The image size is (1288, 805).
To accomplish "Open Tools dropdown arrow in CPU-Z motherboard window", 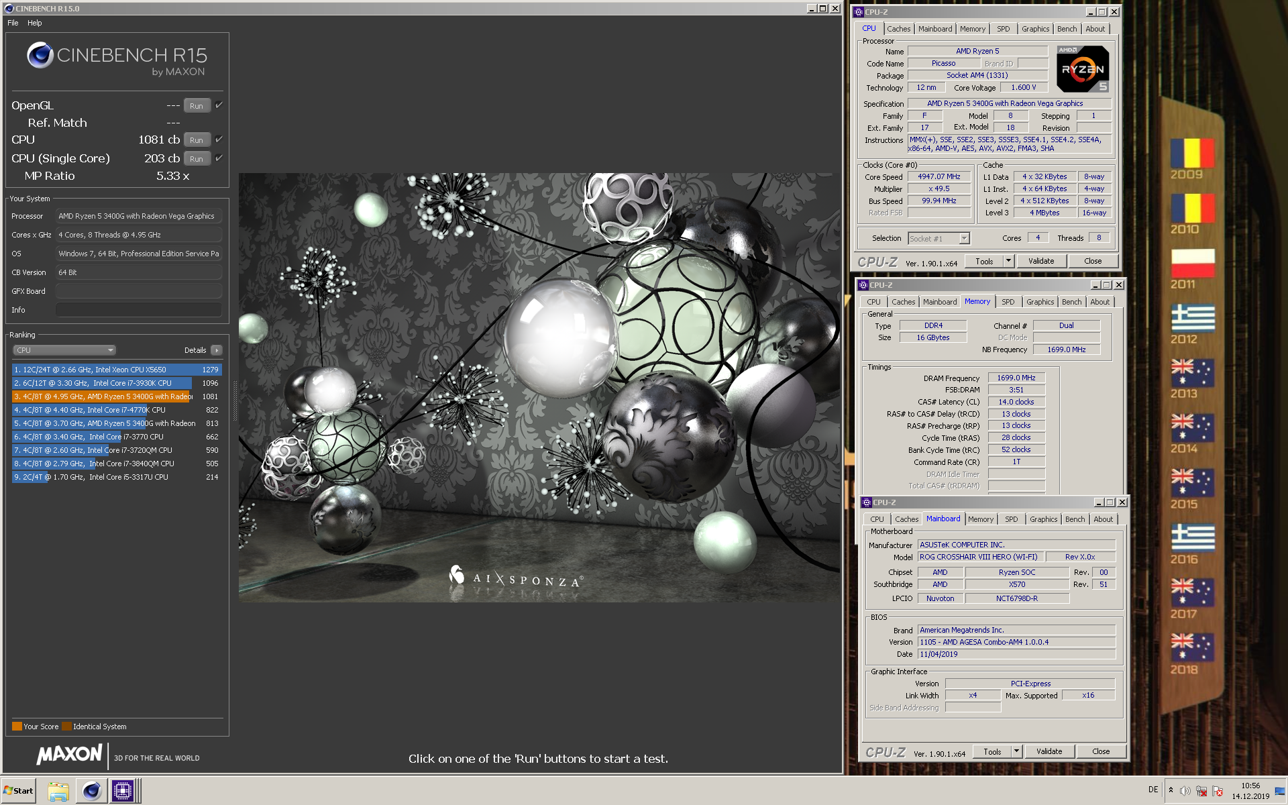I will point(1016,751).
